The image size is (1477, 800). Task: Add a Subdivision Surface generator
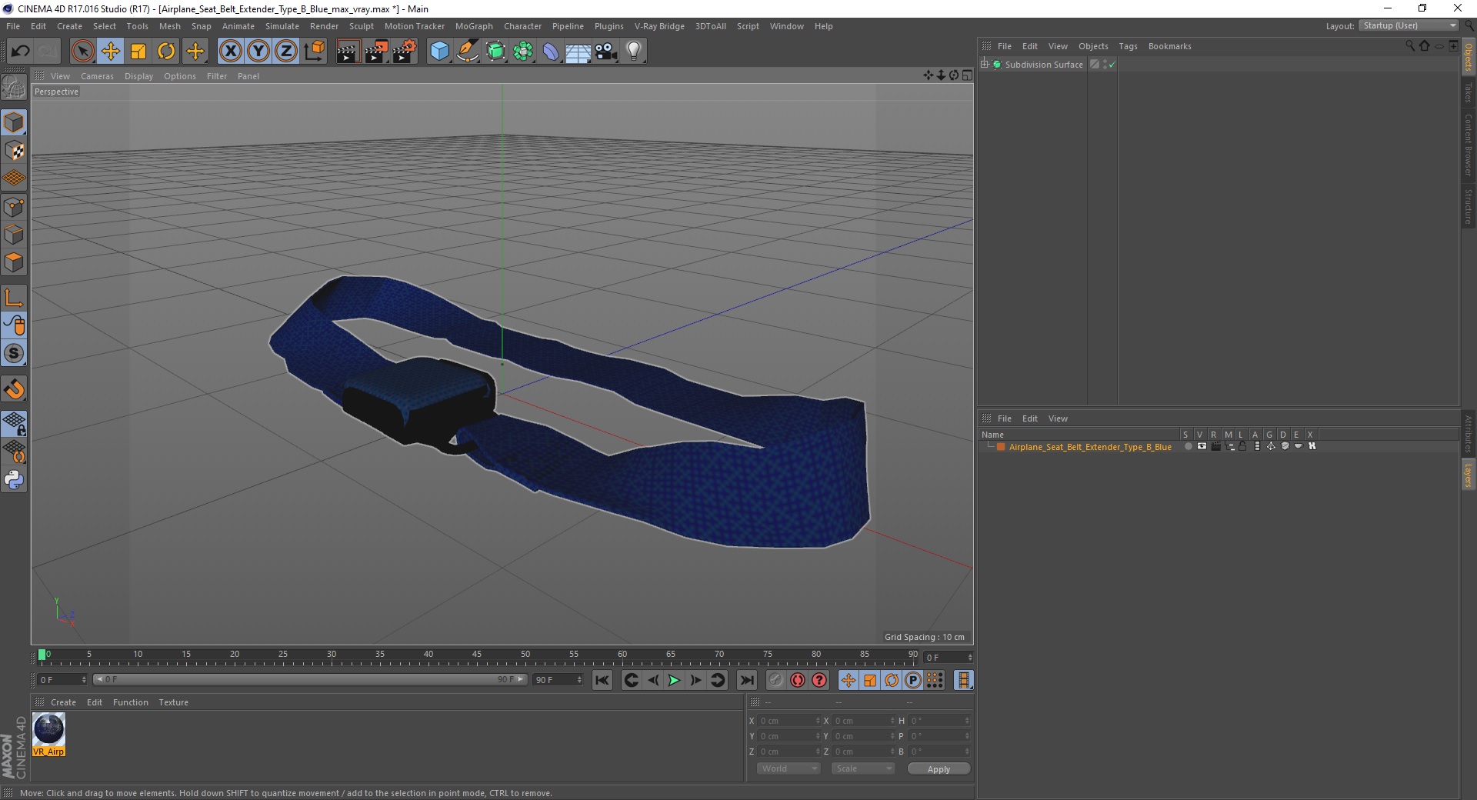pos(495,52)
